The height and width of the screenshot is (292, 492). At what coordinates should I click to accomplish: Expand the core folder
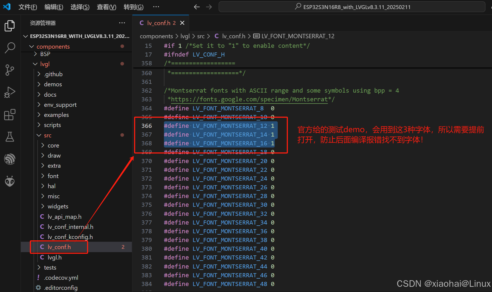click(77, 145)
